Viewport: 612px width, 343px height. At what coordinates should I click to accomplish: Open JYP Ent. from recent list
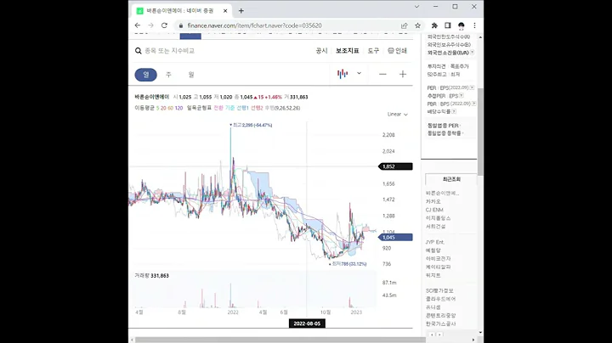435,242
